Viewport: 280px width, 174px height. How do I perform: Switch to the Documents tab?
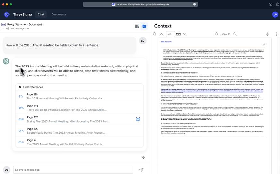59,14
